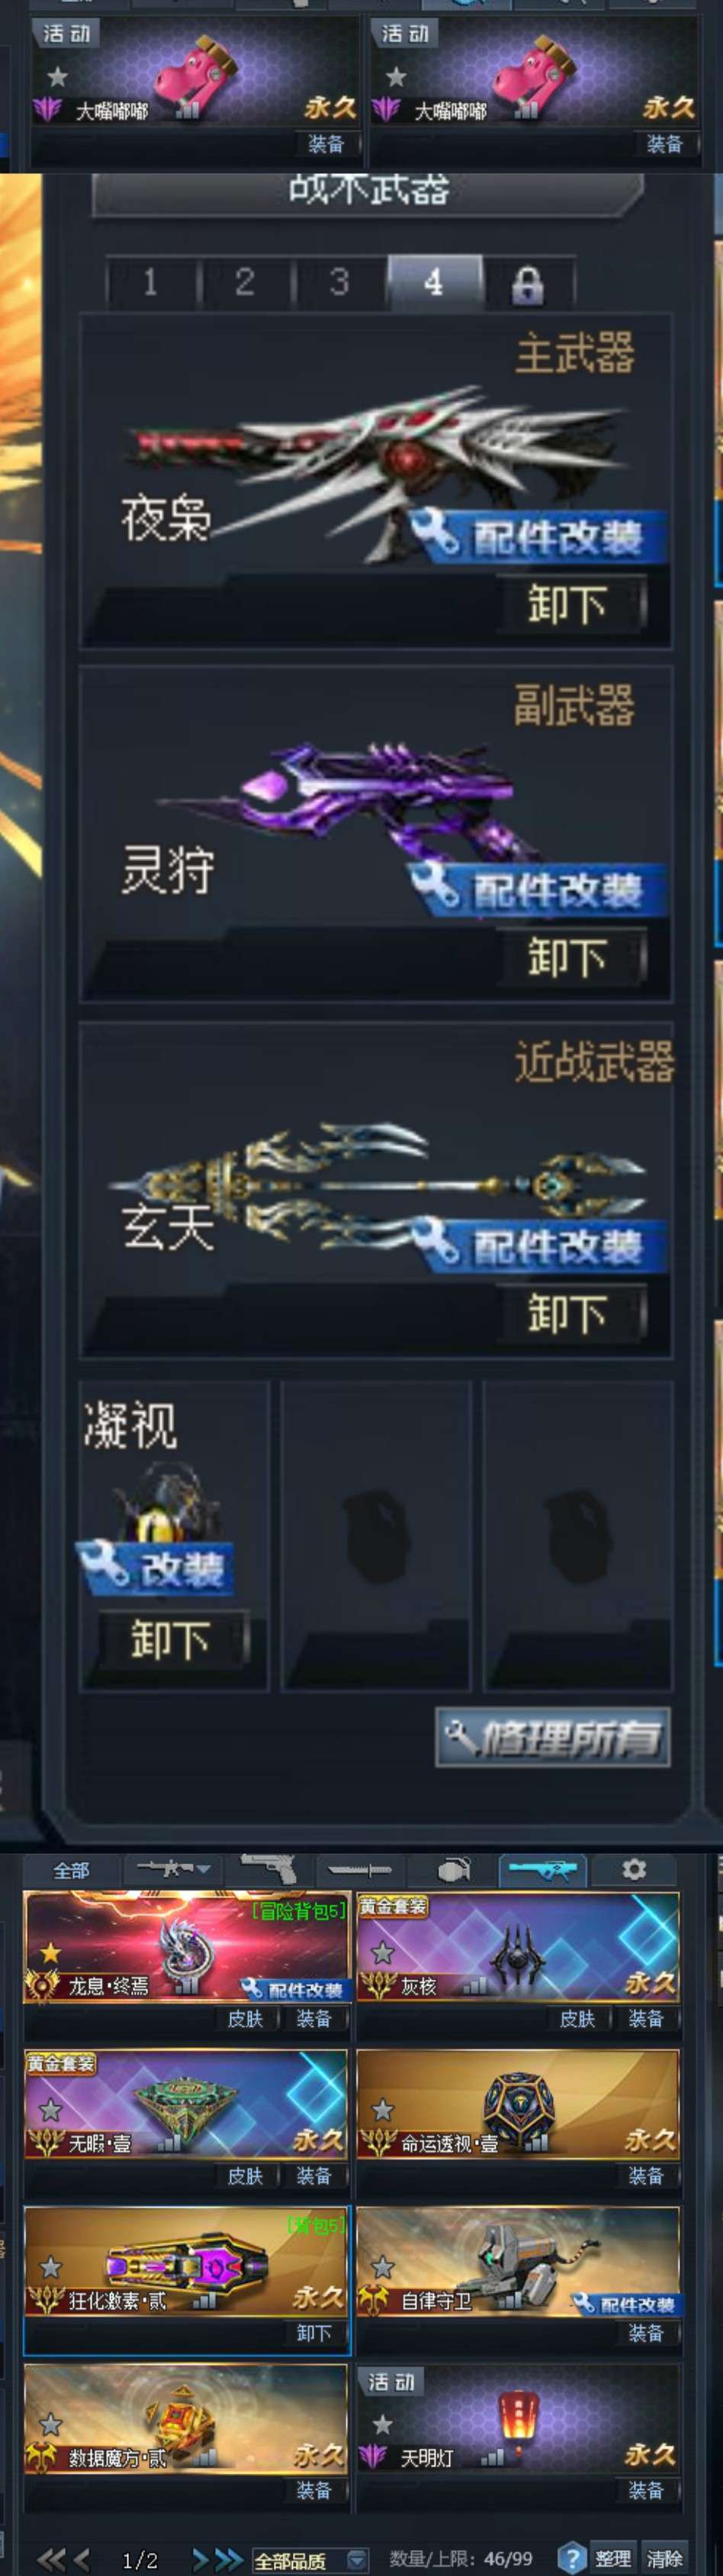This screenshot has width=723, height=2576.
Task: Select the 全部 category tab
Action: pyautogui.click(x=72, y=1870)
